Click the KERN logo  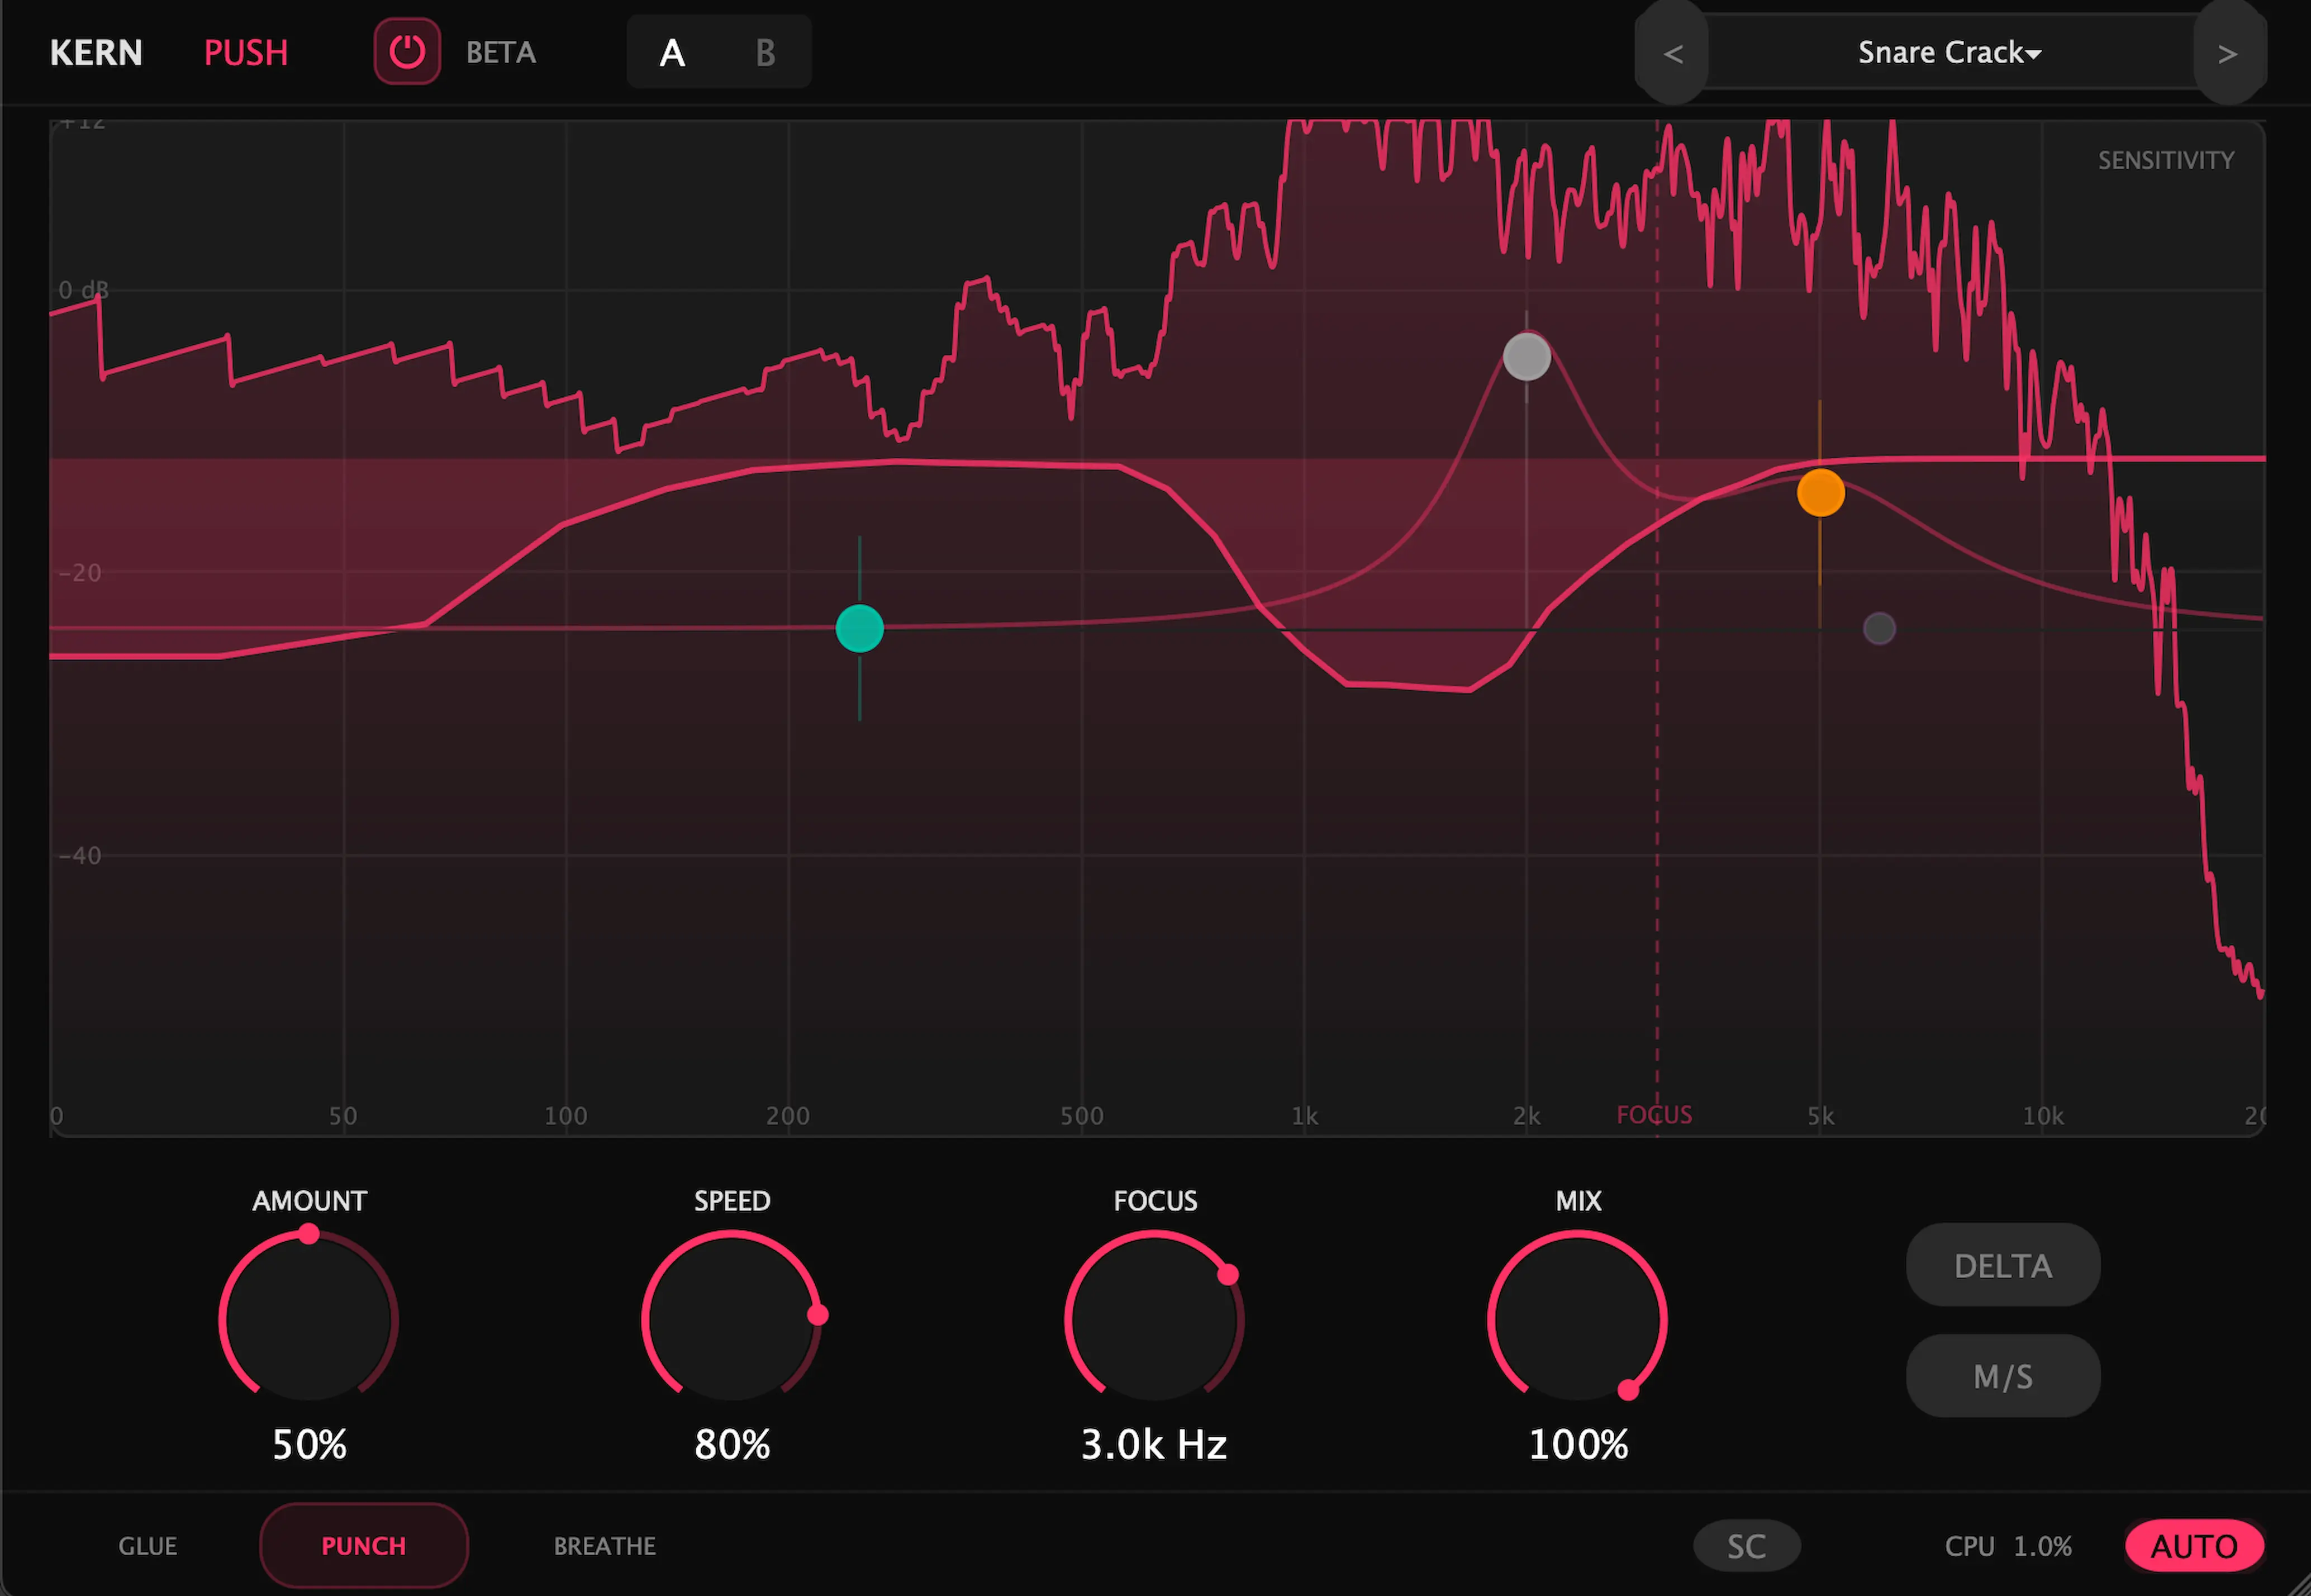96,52
